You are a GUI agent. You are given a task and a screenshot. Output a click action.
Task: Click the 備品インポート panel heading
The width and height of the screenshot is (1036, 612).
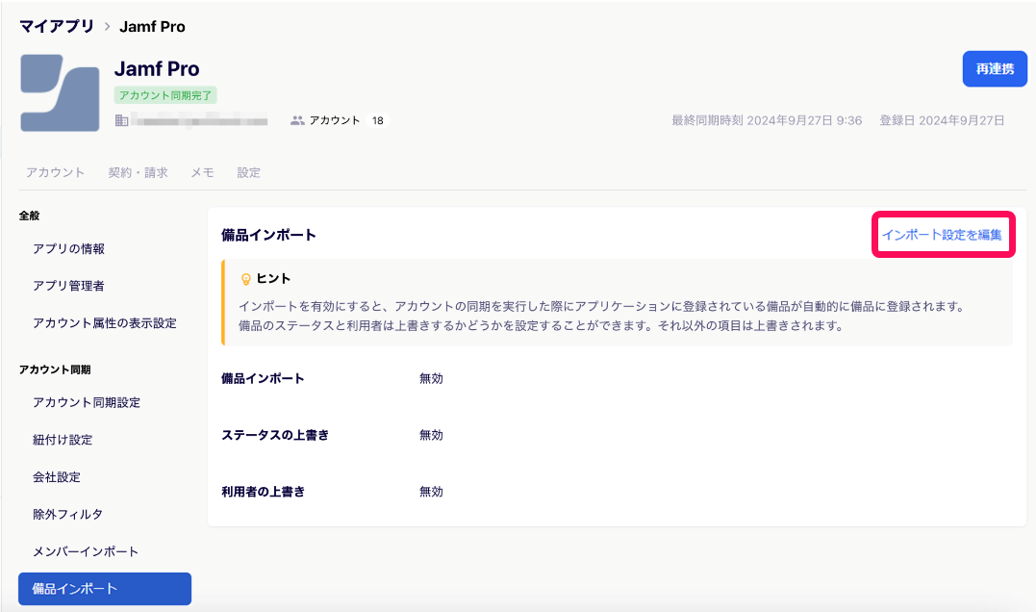268,235
